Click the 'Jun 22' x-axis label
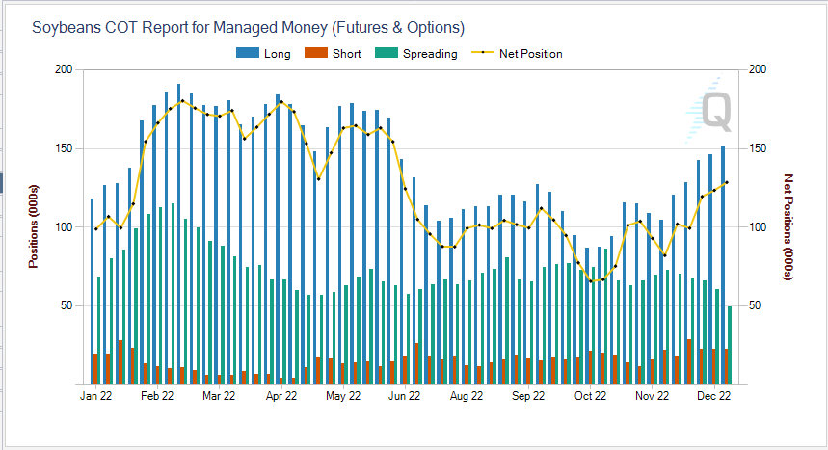Image resolution: width=828 pixels, height=450 pixels. point(404,396)
